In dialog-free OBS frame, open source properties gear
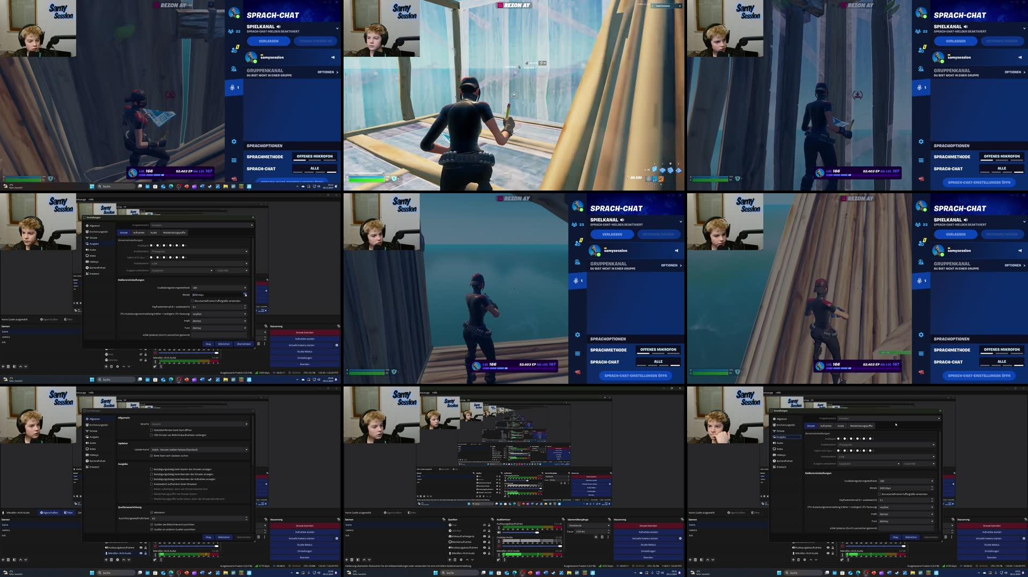1028x577 pixels. [x=461, y=560]
